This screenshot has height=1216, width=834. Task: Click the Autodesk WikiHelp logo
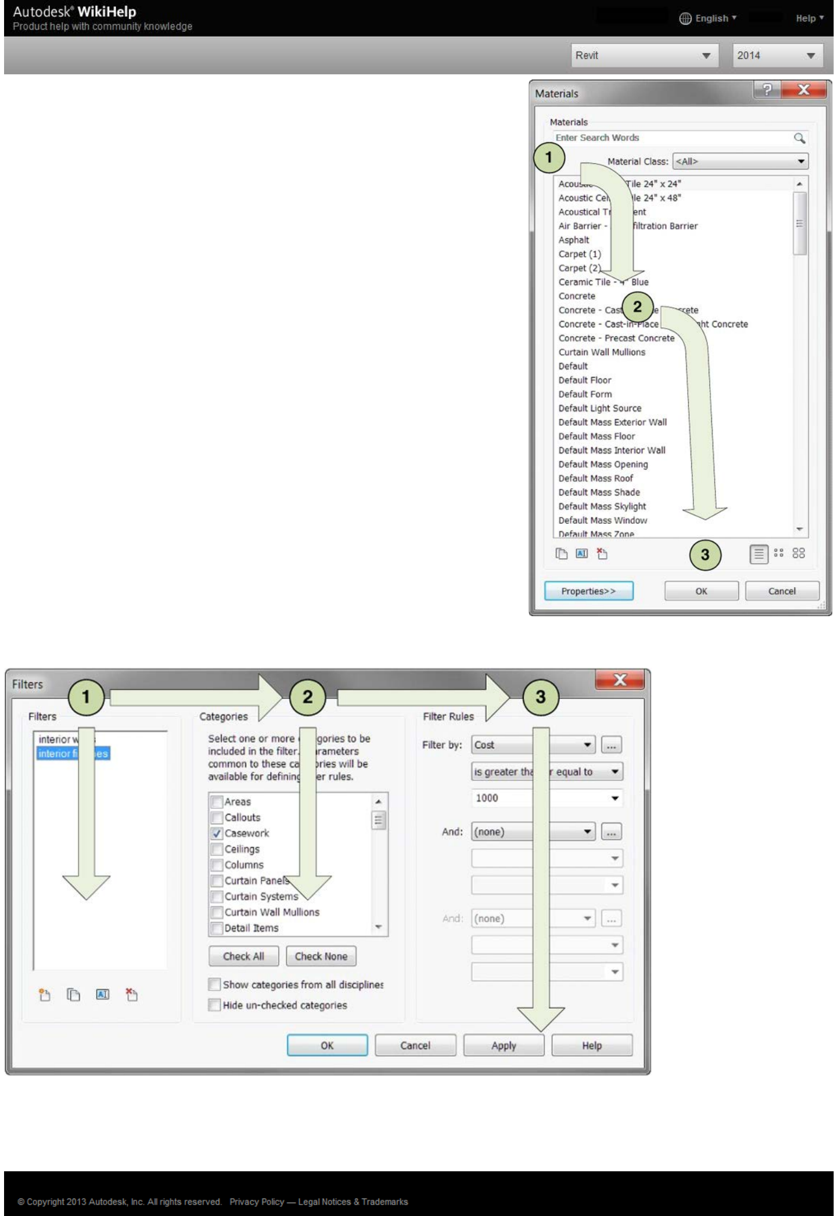click(x=74, y=12)
